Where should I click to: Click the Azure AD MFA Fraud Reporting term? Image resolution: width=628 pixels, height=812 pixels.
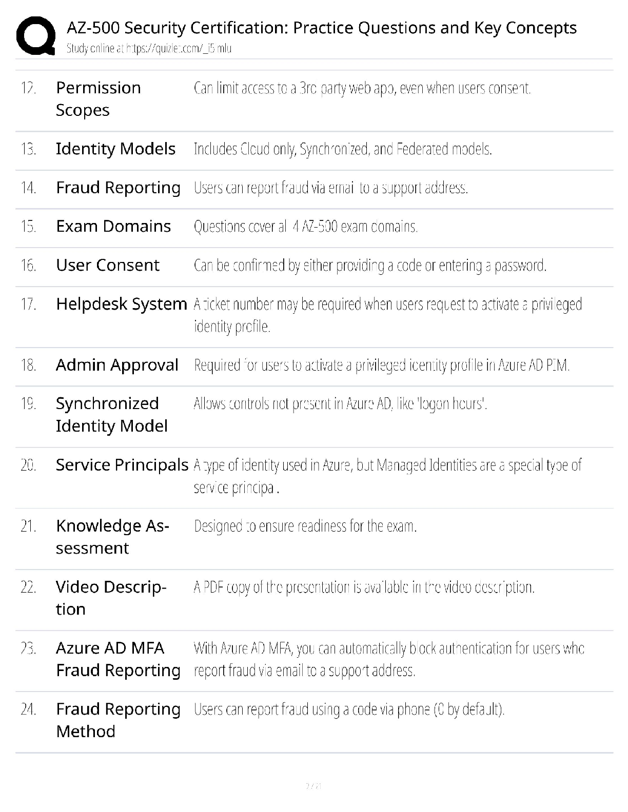pyautogui.click(x=118, y=659)
